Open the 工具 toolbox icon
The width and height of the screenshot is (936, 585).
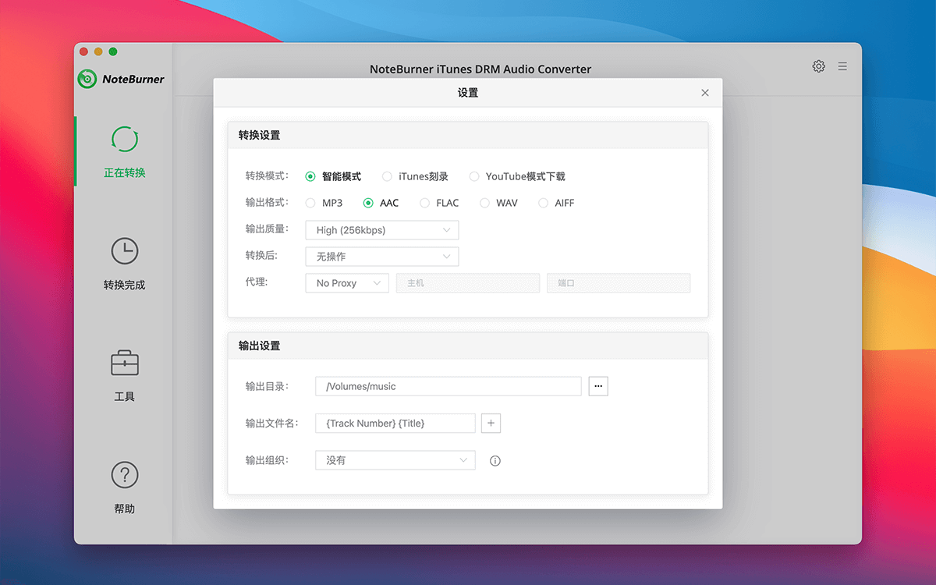[x=125, y=363]
